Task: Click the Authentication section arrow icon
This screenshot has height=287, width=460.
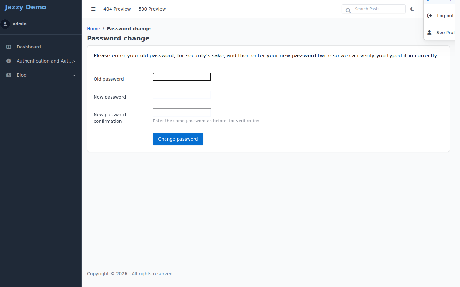Action: coord(9,61)
